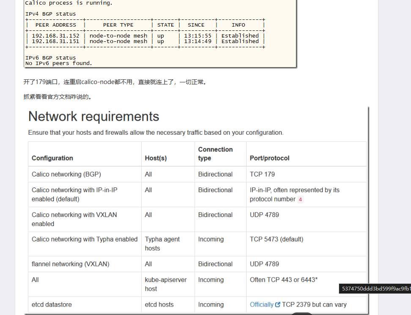Click the external-link icon beside 'Officially'
411x315 pixels.
277,304
